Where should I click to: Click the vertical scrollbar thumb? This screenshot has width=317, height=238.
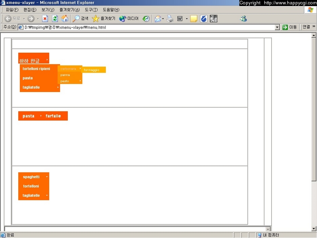click(314, 109)
